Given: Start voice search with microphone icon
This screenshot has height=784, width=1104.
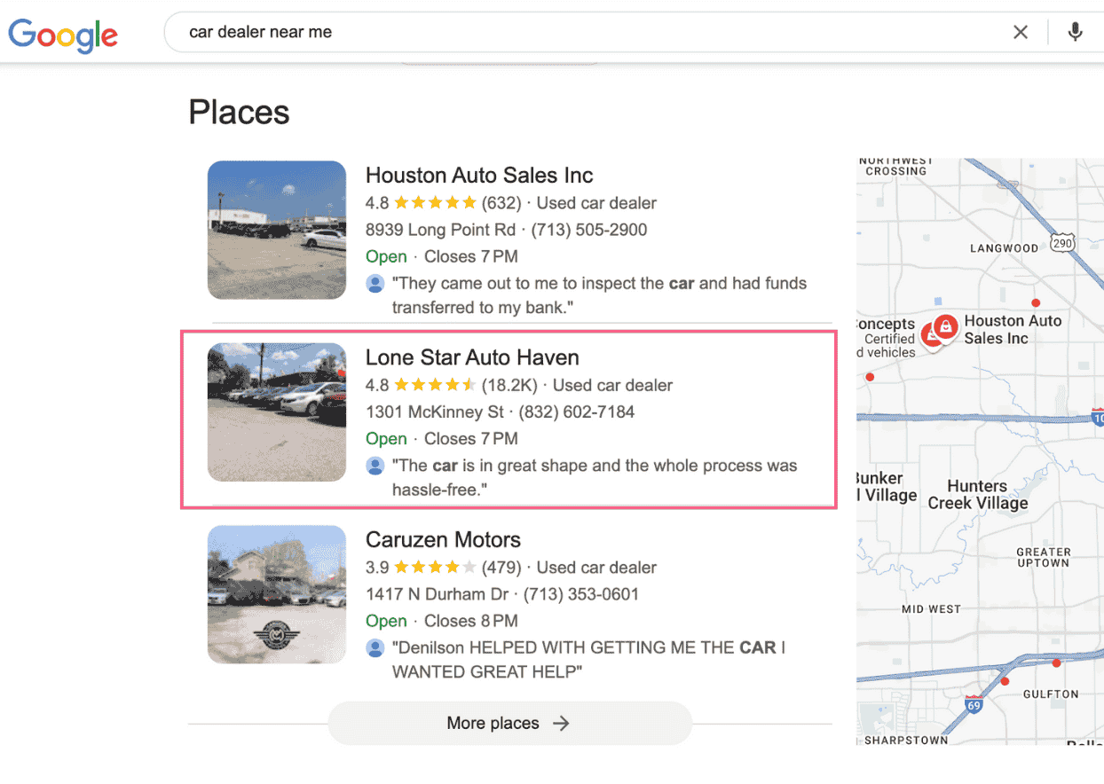Looking at the screenshot, I should 1076,32.
